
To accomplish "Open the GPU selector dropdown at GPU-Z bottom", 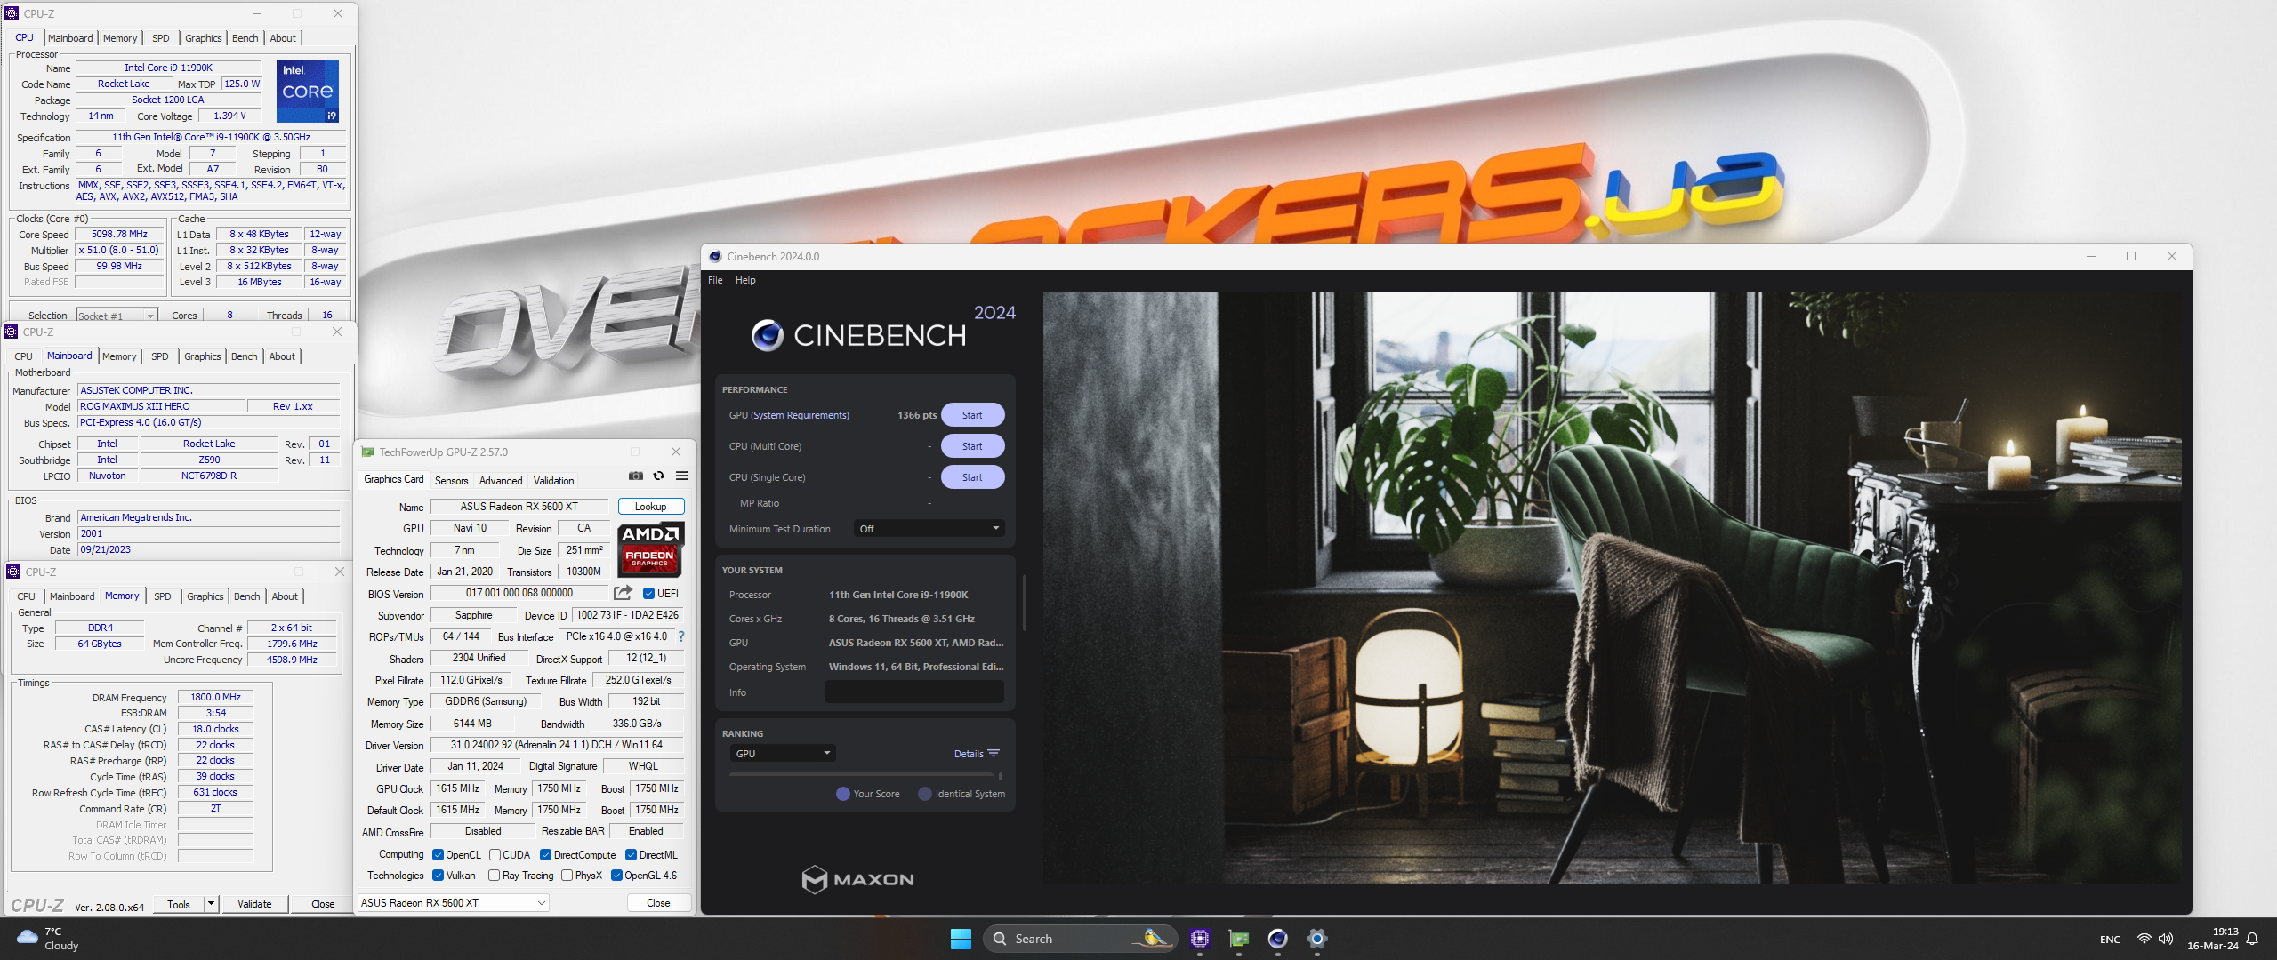I will pyautogui.click(x=453, y=903).
